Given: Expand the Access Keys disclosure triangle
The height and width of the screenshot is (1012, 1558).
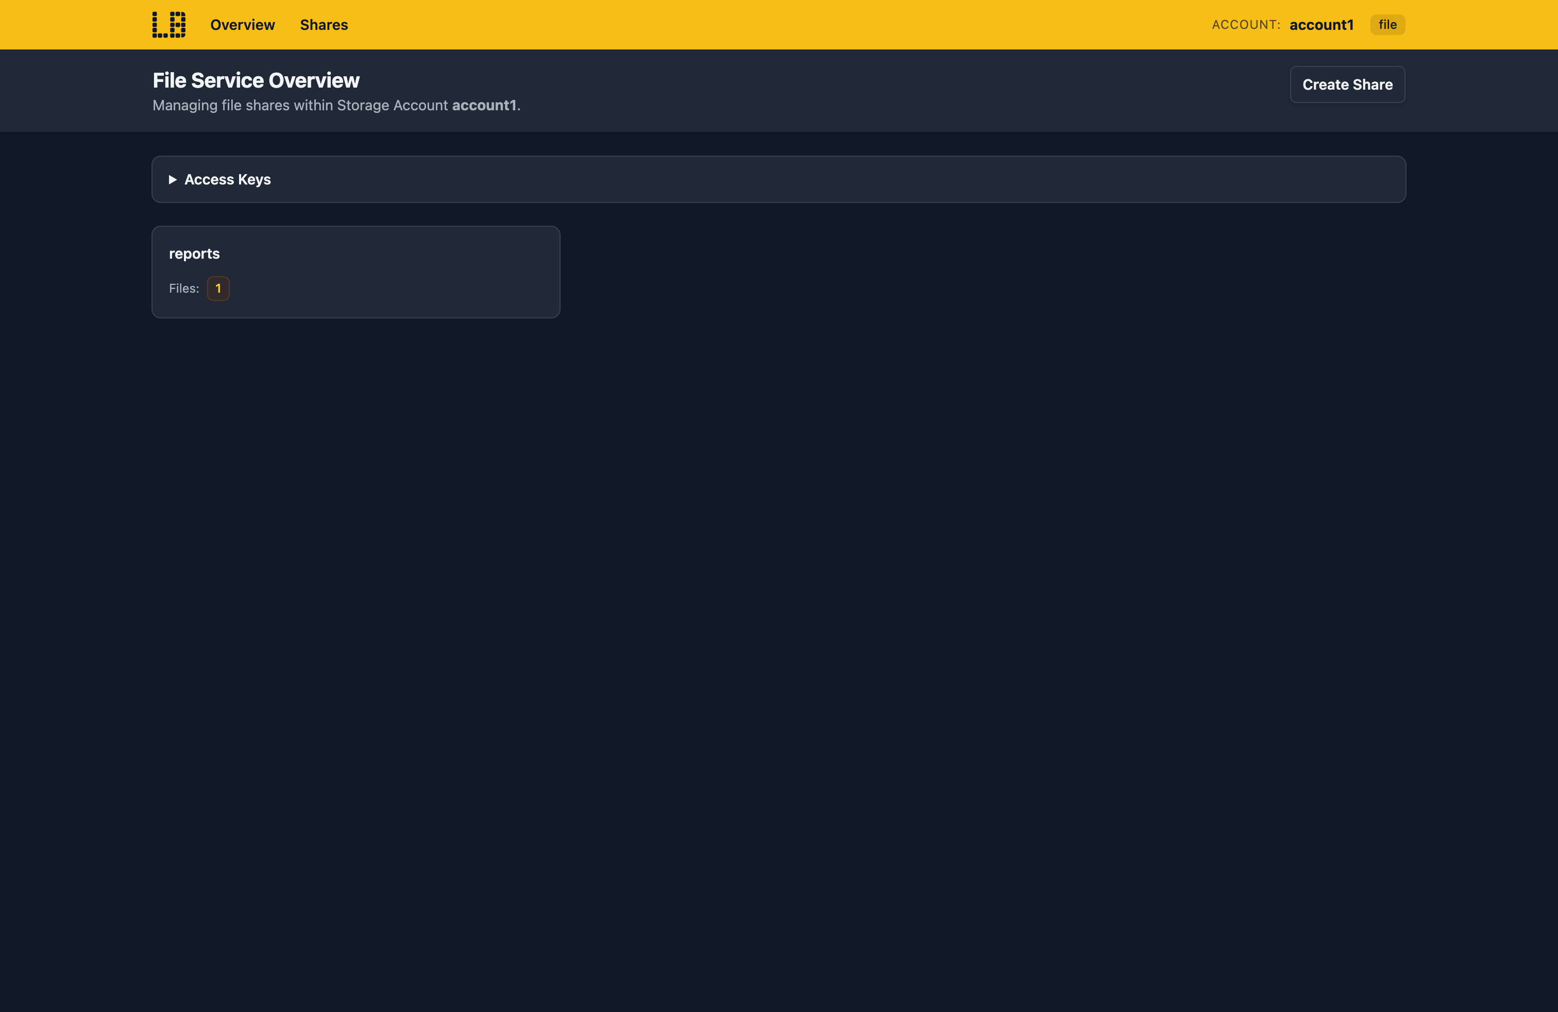Looking at the screenshot, I should (173, 179).
